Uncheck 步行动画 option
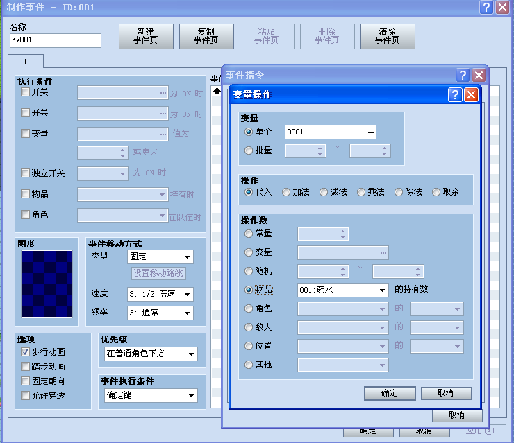The width and height of the screenshot is (514, 443). click(25, 352)
